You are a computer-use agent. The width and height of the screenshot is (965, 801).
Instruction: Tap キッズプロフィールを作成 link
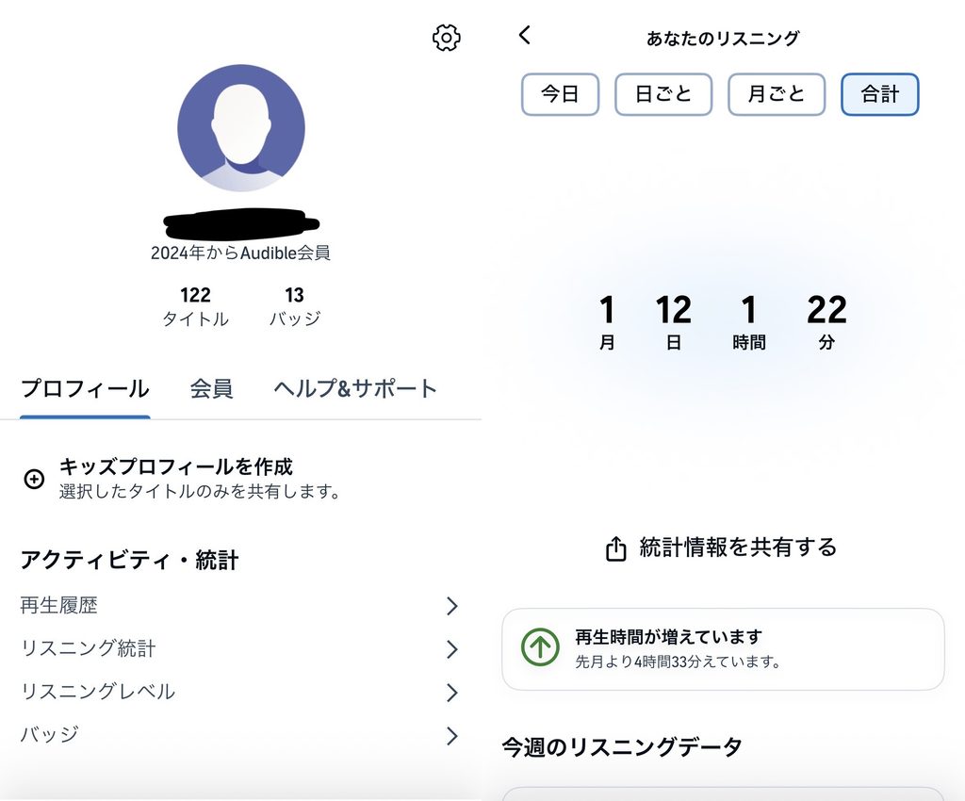tap(176, 466)
